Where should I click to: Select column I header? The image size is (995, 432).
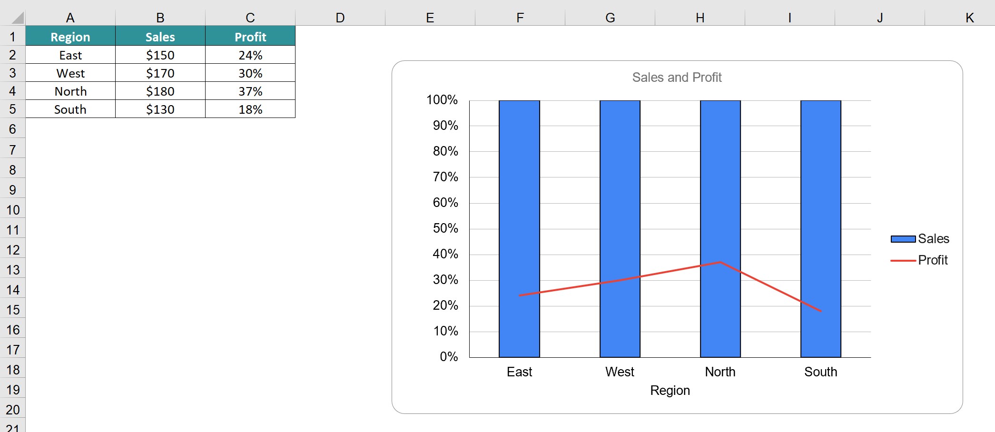(790, 18)
